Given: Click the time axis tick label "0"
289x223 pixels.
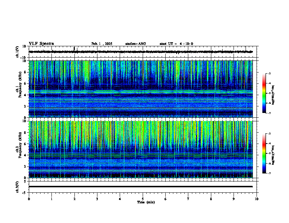Looking at the screenshot, I should [x=29, y=199].
